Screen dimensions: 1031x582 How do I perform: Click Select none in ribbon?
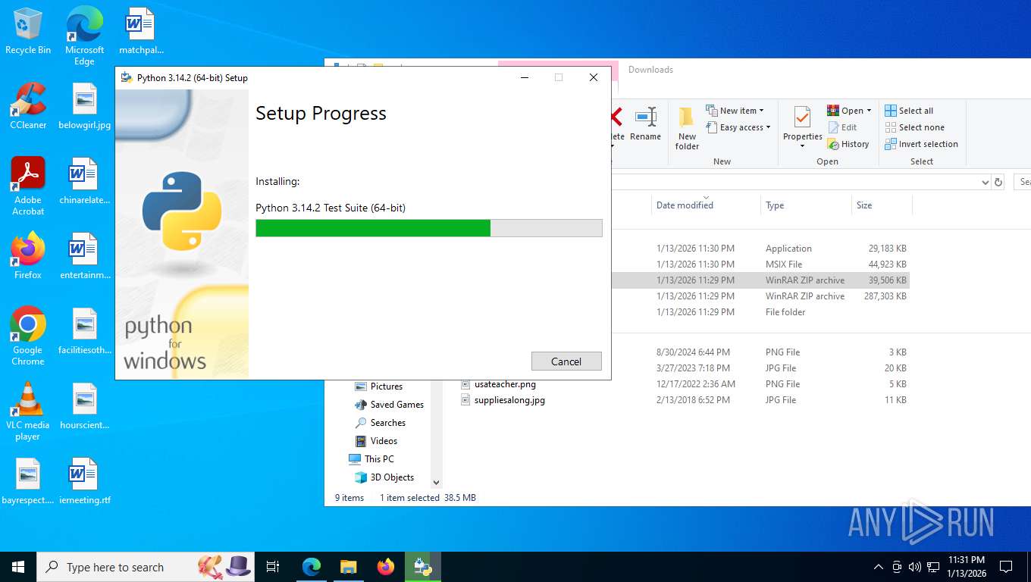(914, 127)
